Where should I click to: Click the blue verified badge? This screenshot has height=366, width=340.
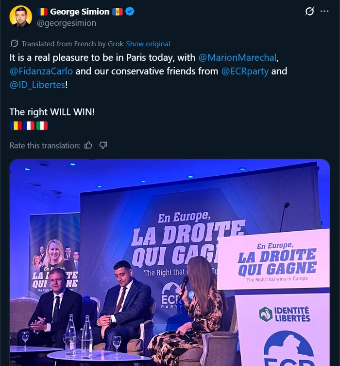130,12
